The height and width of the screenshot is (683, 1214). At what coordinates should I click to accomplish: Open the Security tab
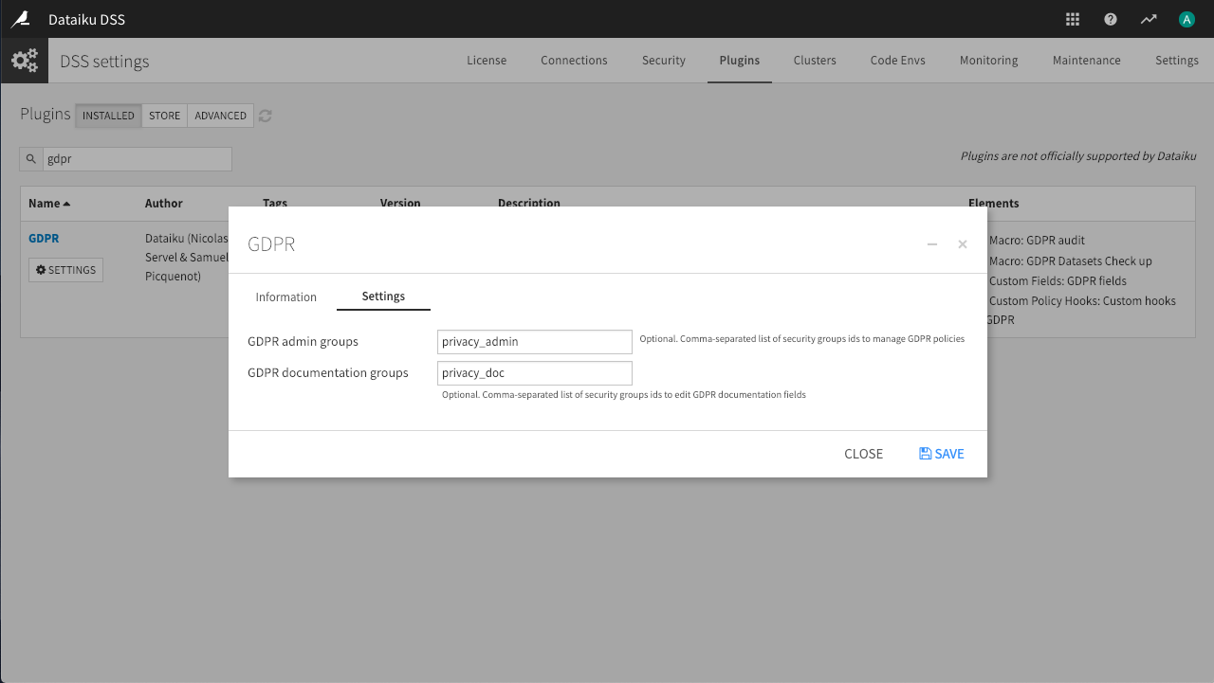point(663,61)
